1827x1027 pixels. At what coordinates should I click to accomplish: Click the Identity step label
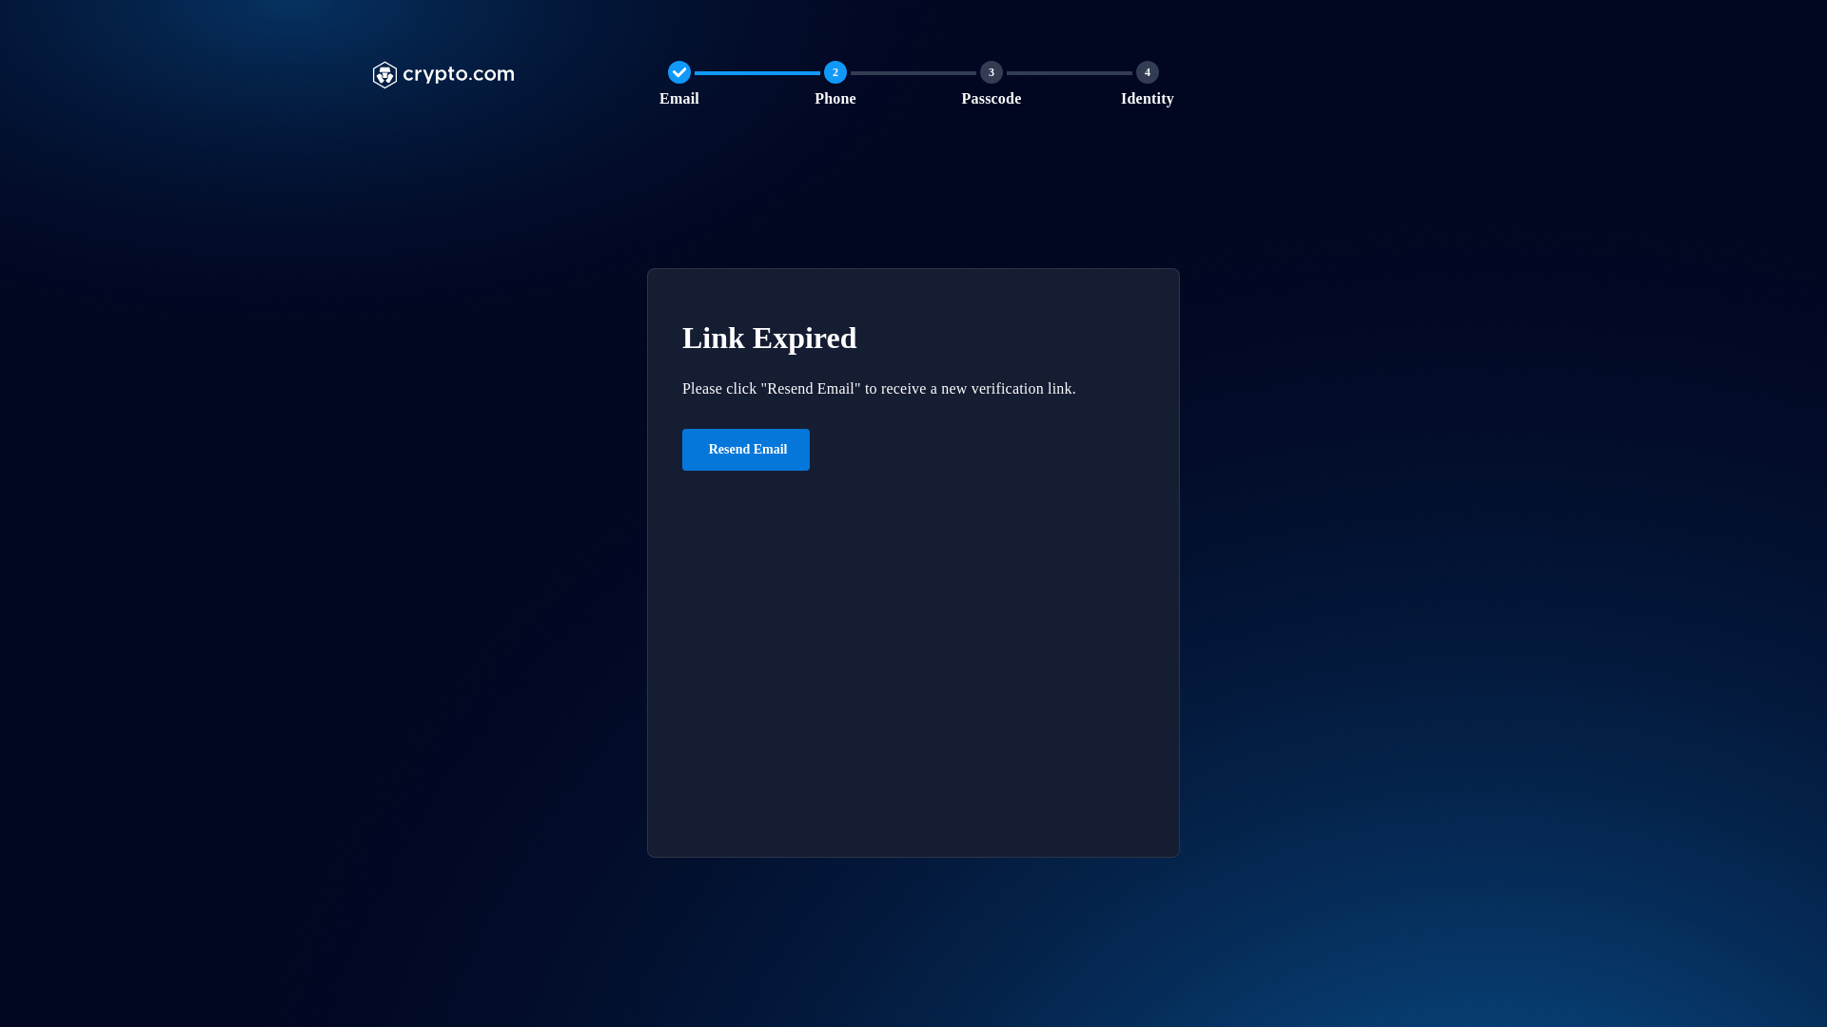point(1148,99)
